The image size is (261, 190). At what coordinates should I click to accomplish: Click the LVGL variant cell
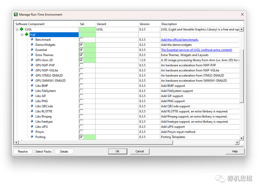click(x=117, y=29)
